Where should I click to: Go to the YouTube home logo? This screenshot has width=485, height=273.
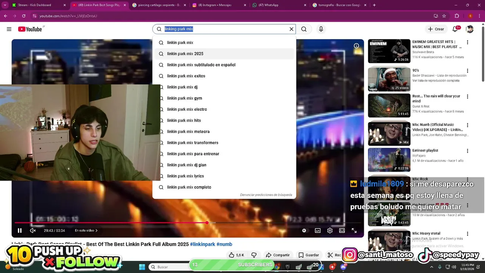[x=30, y=29]
